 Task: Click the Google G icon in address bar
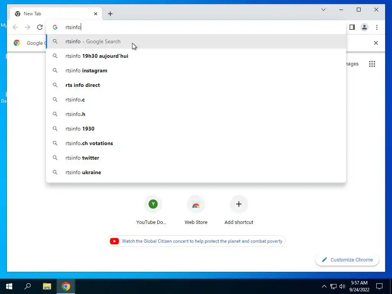tap(55, 27)
